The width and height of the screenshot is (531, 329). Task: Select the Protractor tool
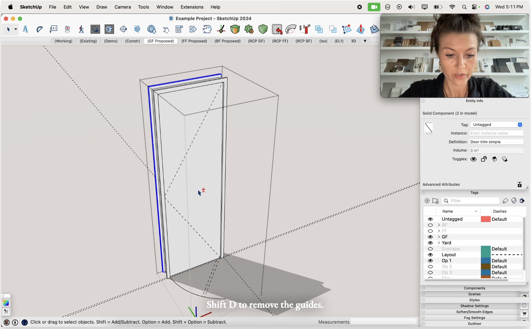(x=39, y=29)
